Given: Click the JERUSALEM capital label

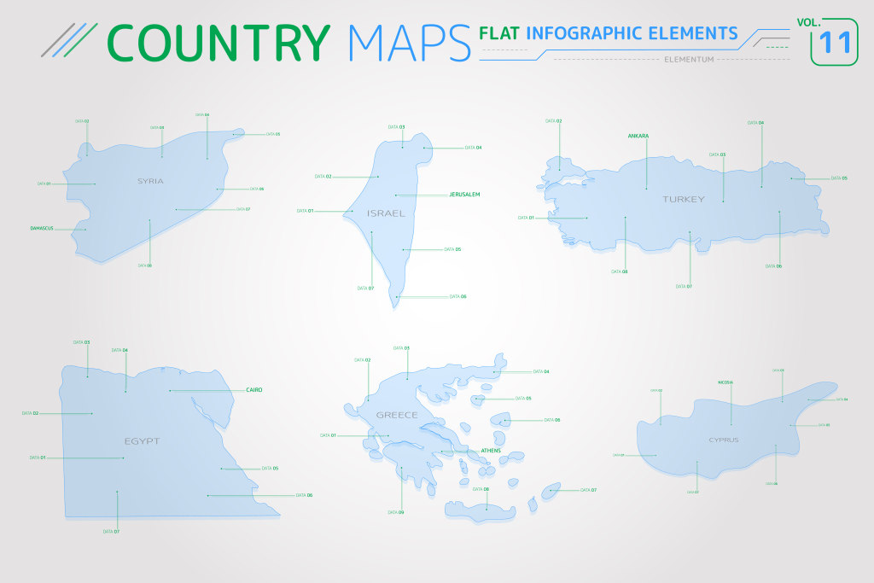Looking at the screenshot, I should 464,195.
